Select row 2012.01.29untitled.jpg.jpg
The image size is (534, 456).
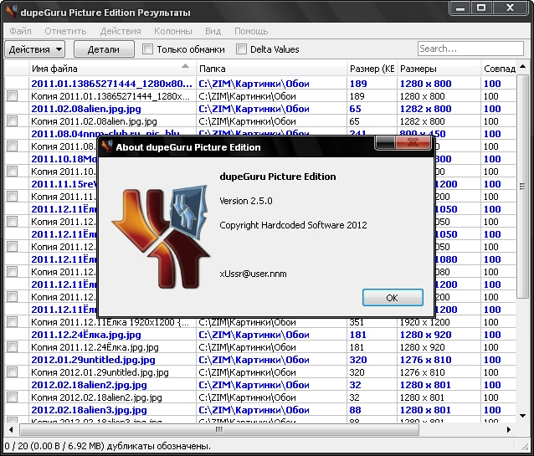(x=260, y=360)
